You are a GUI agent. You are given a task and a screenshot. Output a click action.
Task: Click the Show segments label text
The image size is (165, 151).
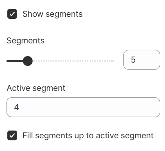pos(53,14)
